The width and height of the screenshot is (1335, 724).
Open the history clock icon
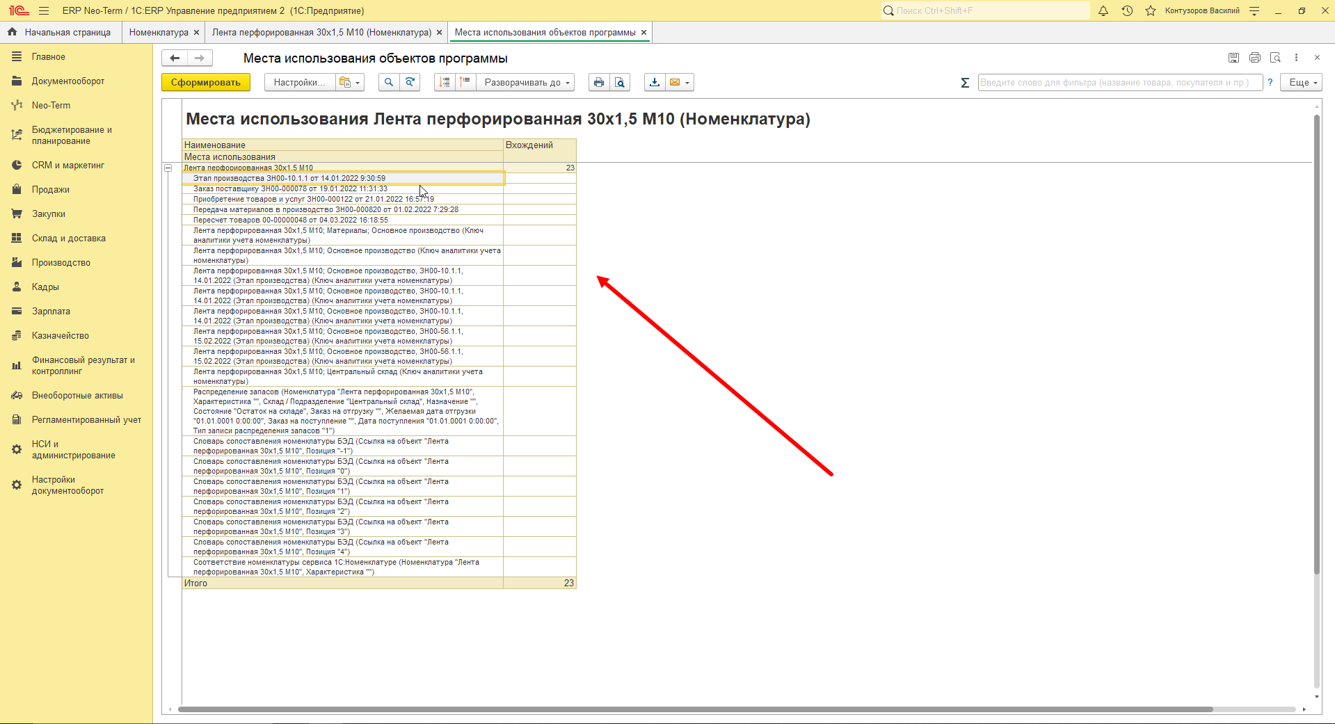click(1127, 10)
